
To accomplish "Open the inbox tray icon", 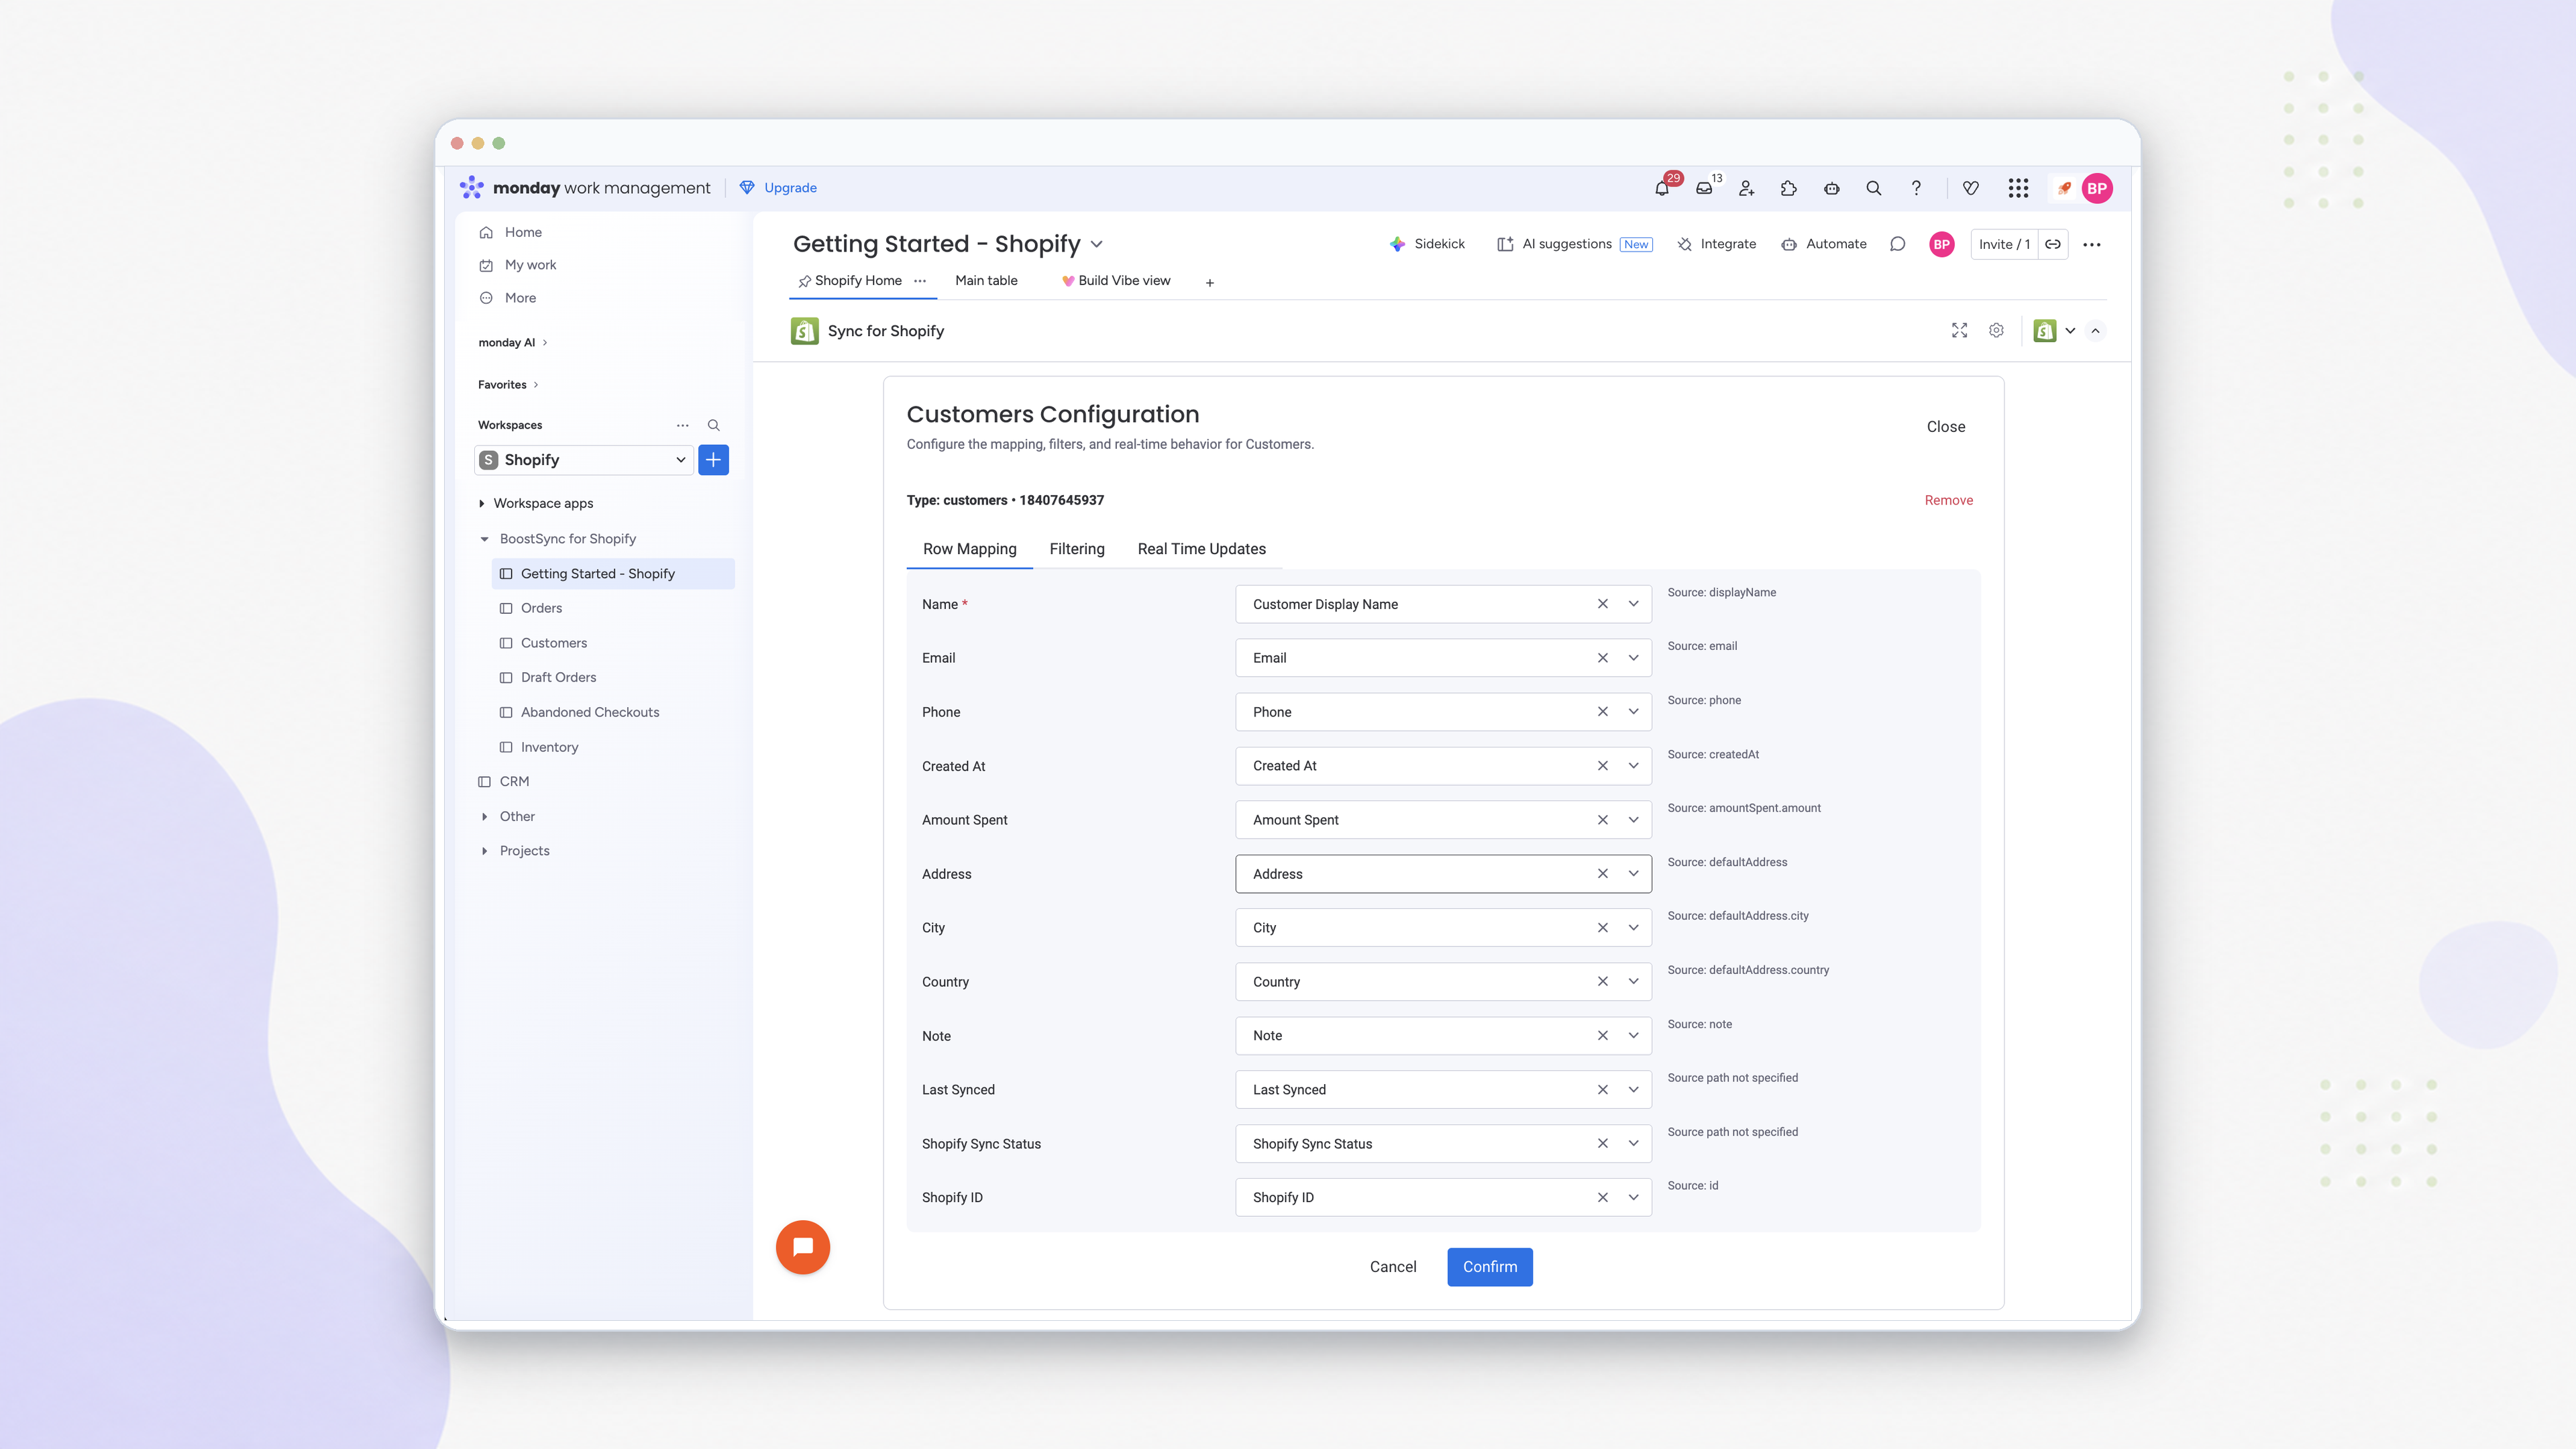I will click(x=1704, y=188).
